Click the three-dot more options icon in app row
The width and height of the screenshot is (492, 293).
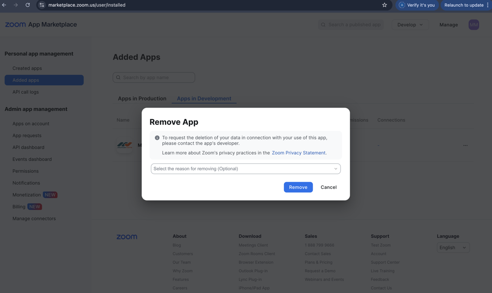(465, 145)
